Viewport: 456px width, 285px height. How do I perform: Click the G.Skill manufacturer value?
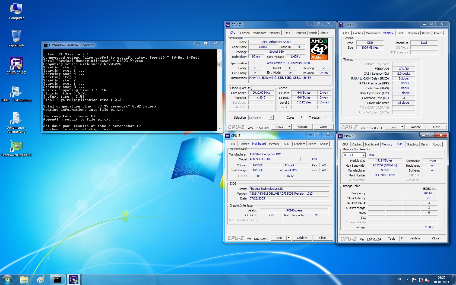pos(385,170)
